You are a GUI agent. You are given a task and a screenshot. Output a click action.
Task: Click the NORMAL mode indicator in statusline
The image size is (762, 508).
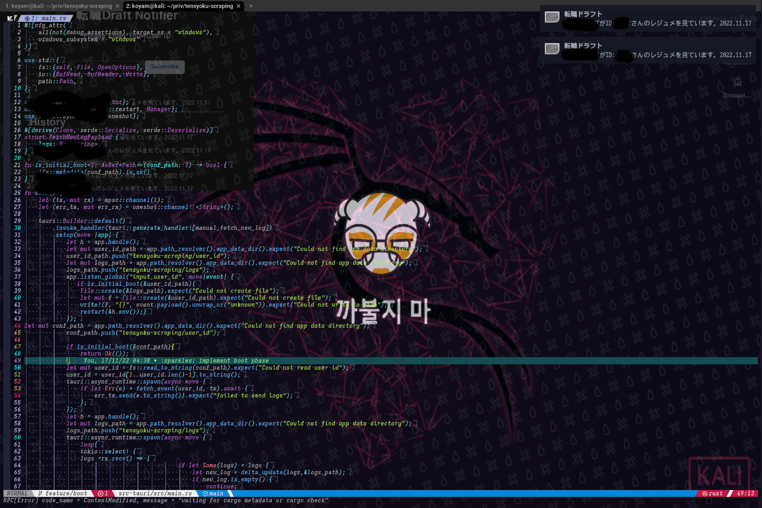(17, 493)
